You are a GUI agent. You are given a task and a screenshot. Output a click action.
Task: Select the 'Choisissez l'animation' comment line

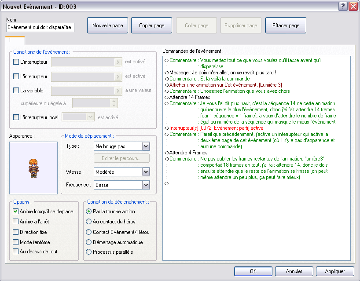pos(227,91)
